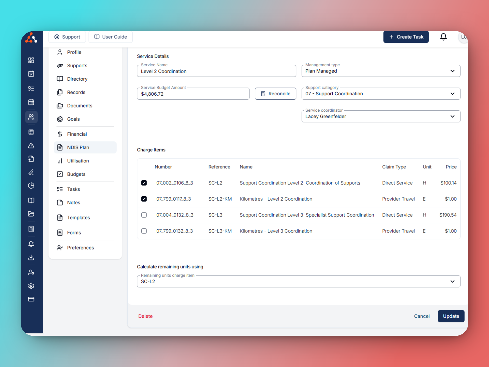The width and height of the screenshot is (489, 367).
Task: Tick the SC-L3-KM Kilometres checkbox
Action: (144, 231)
